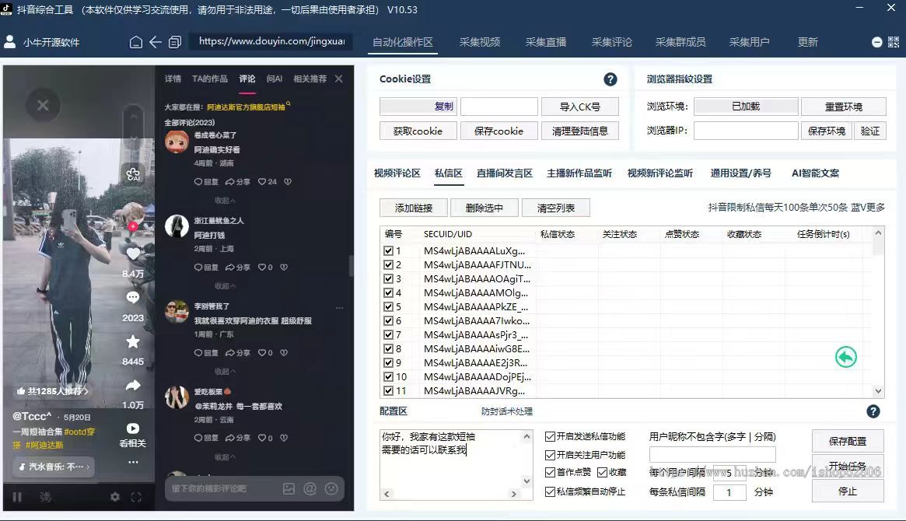This screenshot has height=521, width=906.
Task: Uncheck the checkbox for row 1
Action: tap(388, 250)
